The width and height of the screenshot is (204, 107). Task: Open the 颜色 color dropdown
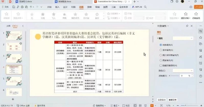point(183,70)
